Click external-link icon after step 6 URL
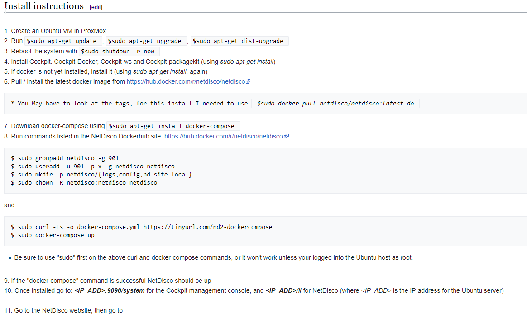This screenshot has width=527, height=319. 249,81
